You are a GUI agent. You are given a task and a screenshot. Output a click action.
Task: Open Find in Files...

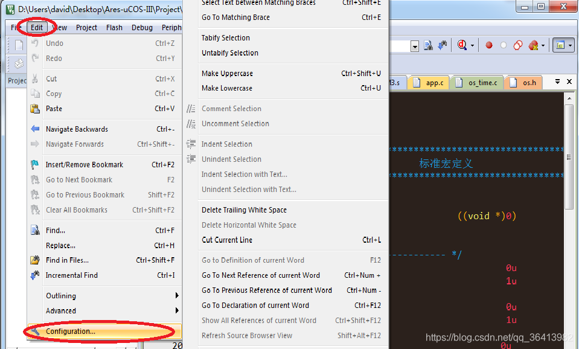(105, 260)
